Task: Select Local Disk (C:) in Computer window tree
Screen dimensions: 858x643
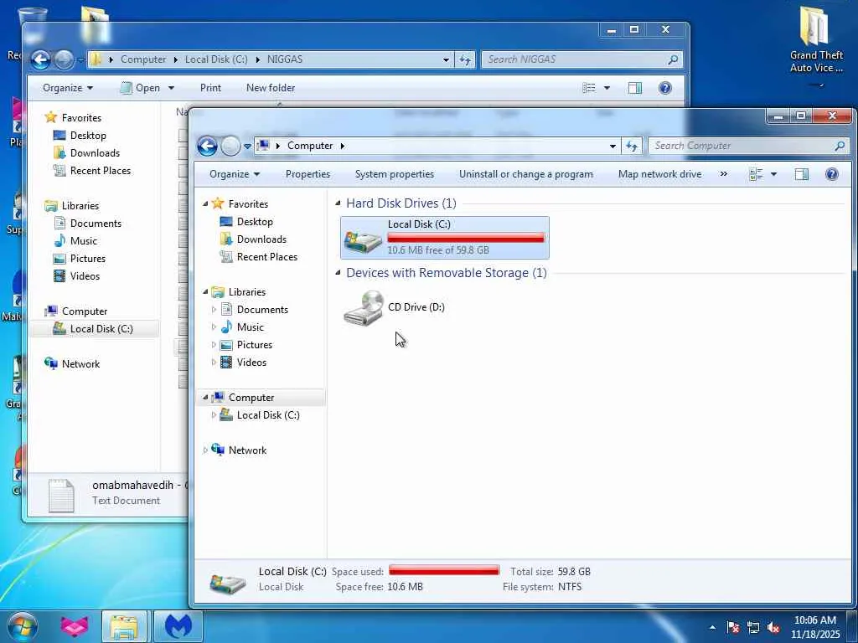Action: point(267,415)
